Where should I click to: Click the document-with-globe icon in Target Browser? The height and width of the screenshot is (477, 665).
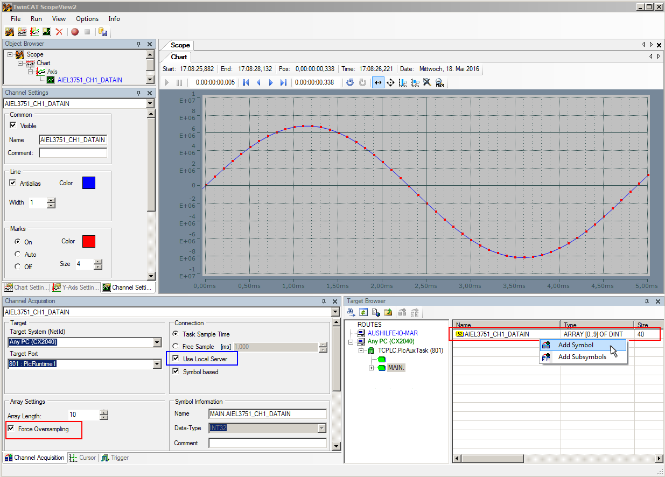[376, 312]
